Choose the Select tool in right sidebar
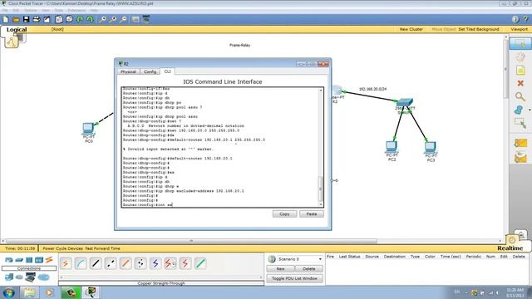 pos(520,43)
